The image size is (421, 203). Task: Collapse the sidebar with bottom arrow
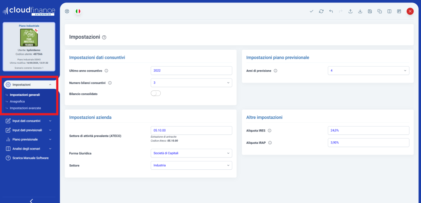click(x=31, y=201)
